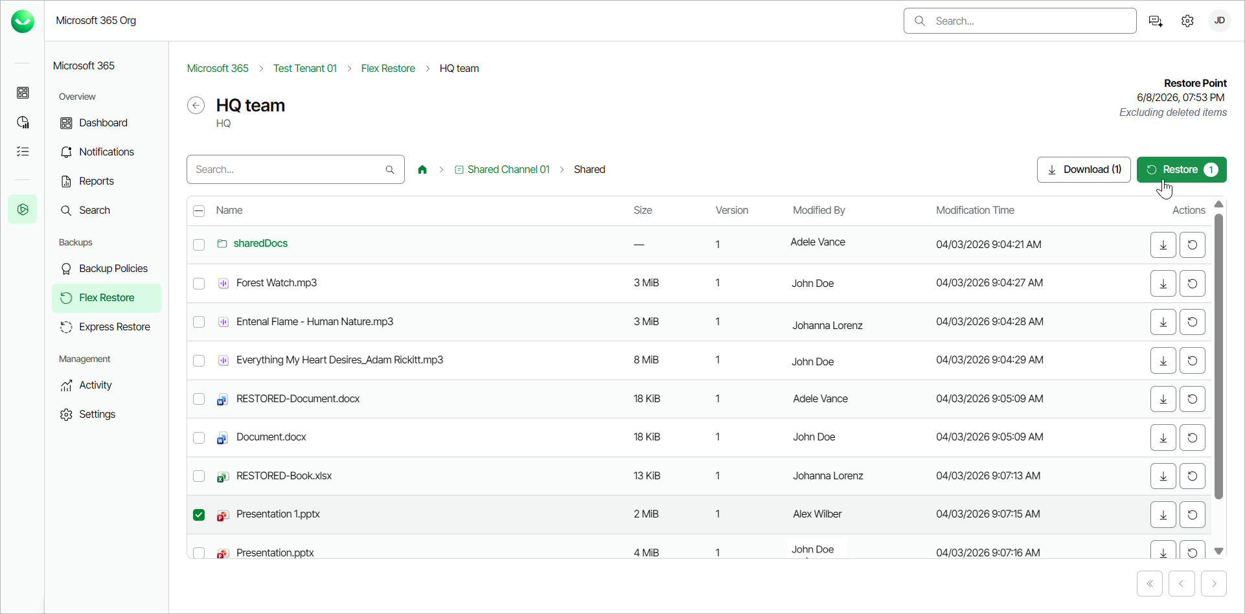
Task: Restore RESTORED-Book.xlsx
Action: pyautogui.click(x=1193, y=476)
